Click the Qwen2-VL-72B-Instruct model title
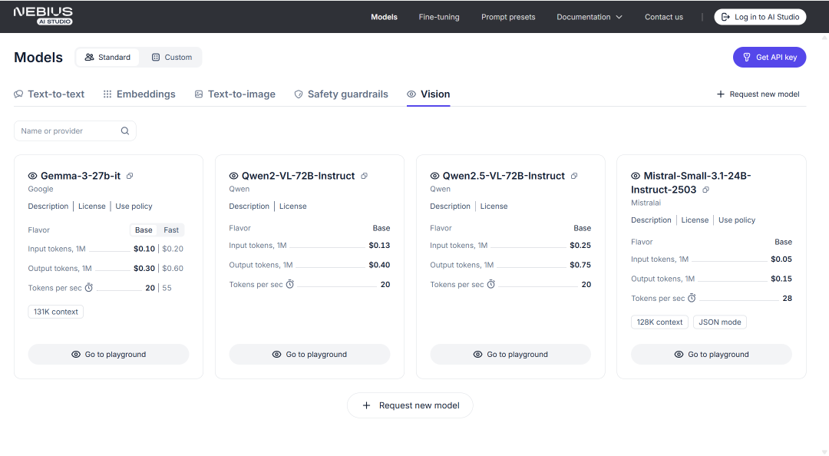 [298, 176]
